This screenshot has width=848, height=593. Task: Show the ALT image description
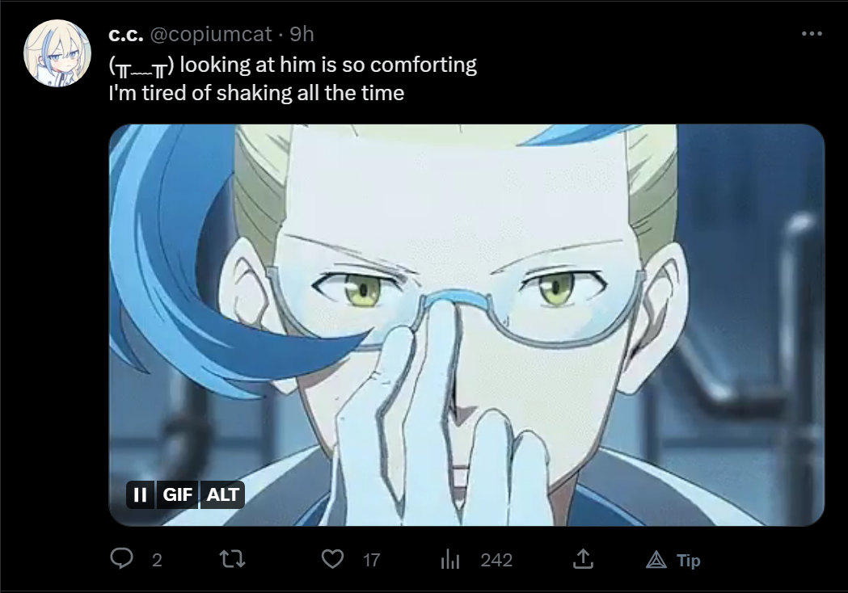pyautogui.click(x=222, y=494)
